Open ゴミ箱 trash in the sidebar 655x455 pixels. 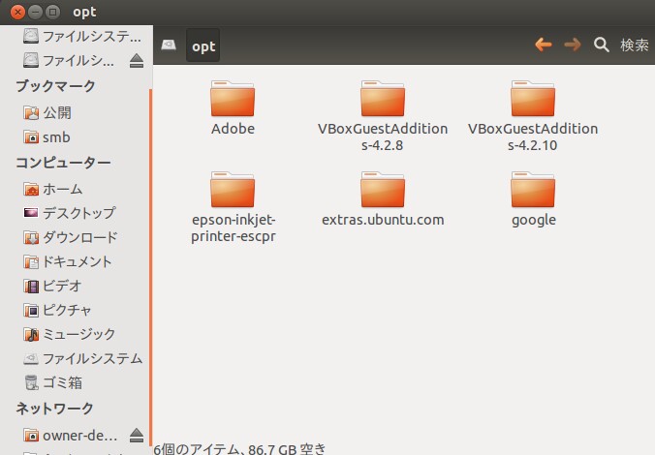[53, 382]
